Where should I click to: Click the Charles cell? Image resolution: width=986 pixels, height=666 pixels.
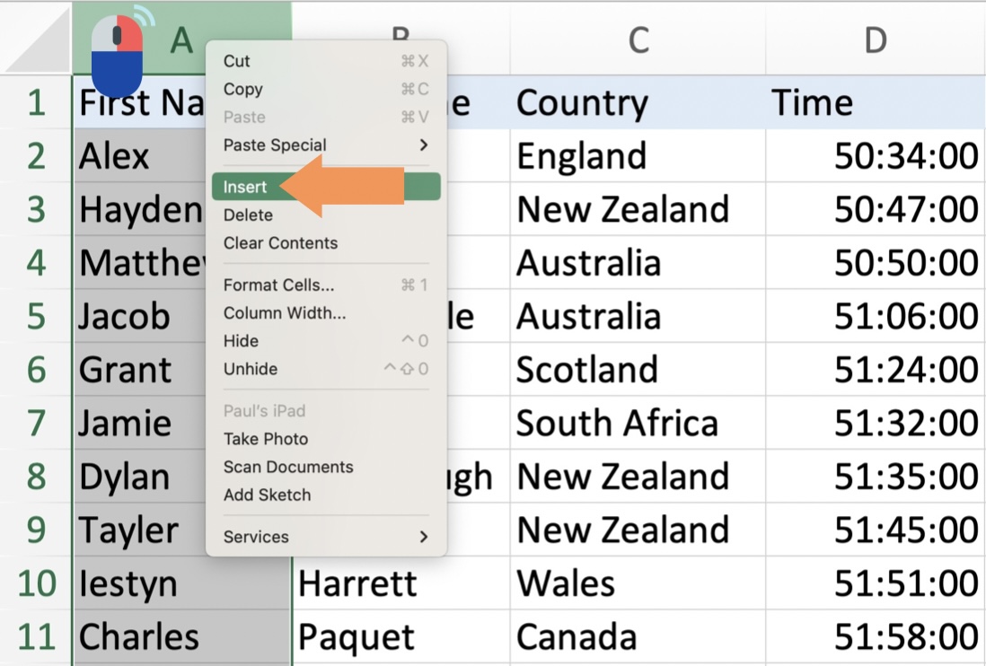click(182, 636)
